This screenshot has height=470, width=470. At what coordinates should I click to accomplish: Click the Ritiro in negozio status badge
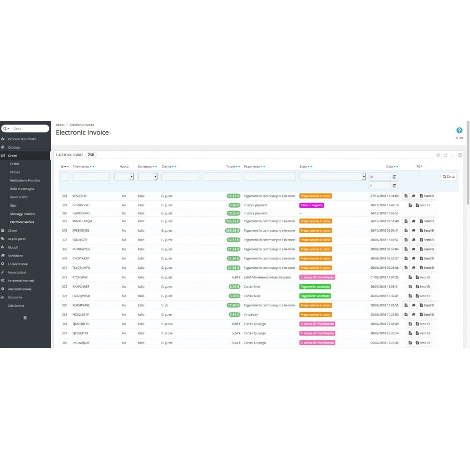(x=312, y=205)
